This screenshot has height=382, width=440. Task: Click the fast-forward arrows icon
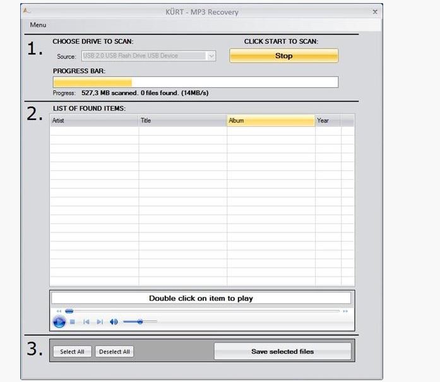pos(345,311)
